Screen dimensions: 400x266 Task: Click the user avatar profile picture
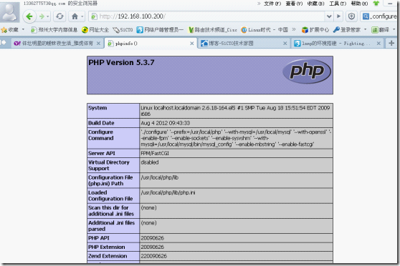click(10, 11)
